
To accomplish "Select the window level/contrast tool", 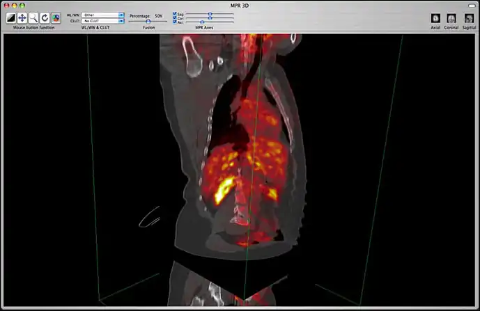I will 11,17.
